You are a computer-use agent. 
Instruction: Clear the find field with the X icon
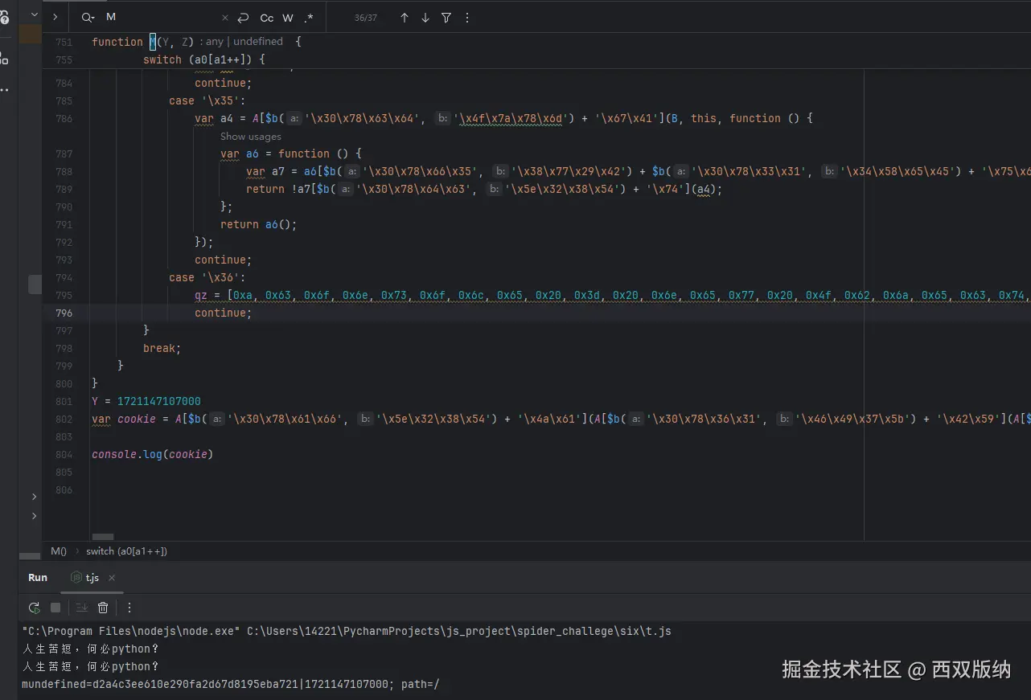(x=225, y=18)
